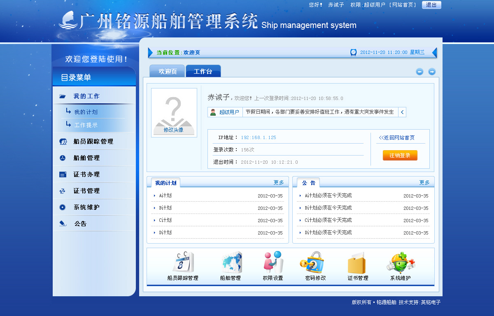Viewport: 494px width, 316px height.
Task: Click the 船员跟踪管理 sidebar icon
Action: [63, 142]
